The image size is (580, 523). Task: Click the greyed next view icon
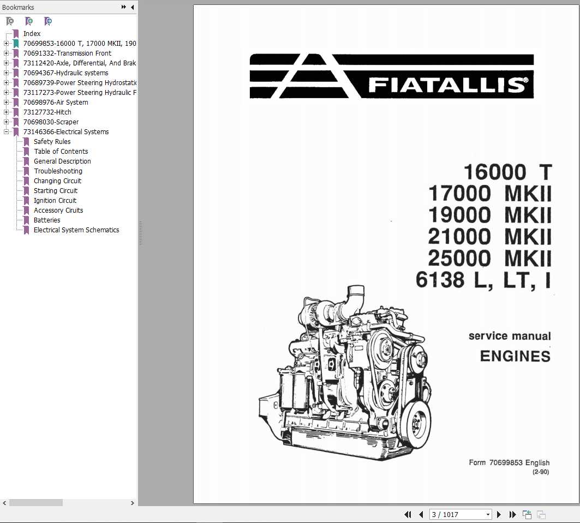(541, 514)
